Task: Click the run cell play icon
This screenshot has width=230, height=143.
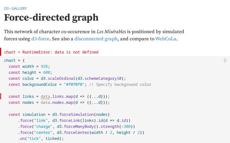Action: [225, 60]
